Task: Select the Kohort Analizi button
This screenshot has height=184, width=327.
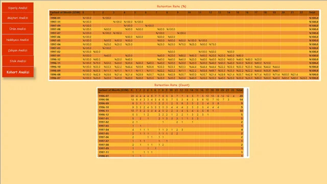Action: (x=18, y=72)
